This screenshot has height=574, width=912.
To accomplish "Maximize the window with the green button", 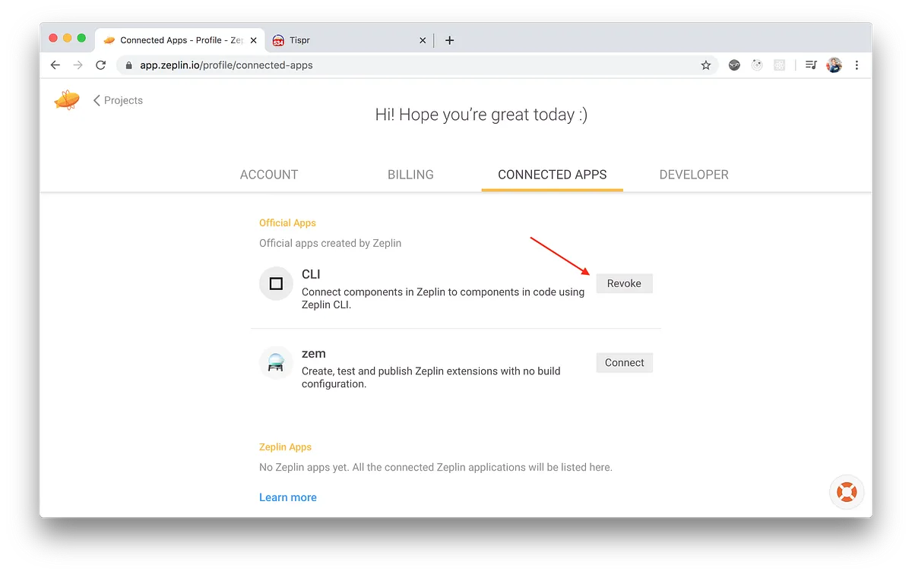I will tap(82, 38).
